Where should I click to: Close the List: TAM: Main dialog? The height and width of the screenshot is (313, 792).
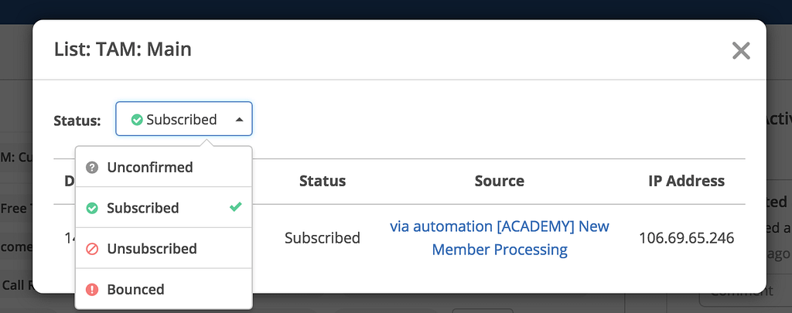click(x=741, y=50)
